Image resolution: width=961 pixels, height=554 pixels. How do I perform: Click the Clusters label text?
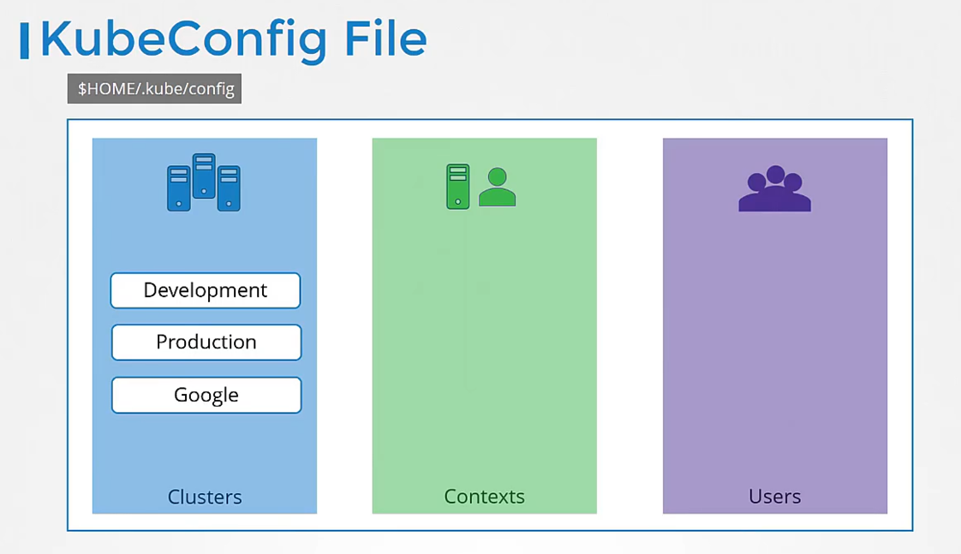click(205, 497)
